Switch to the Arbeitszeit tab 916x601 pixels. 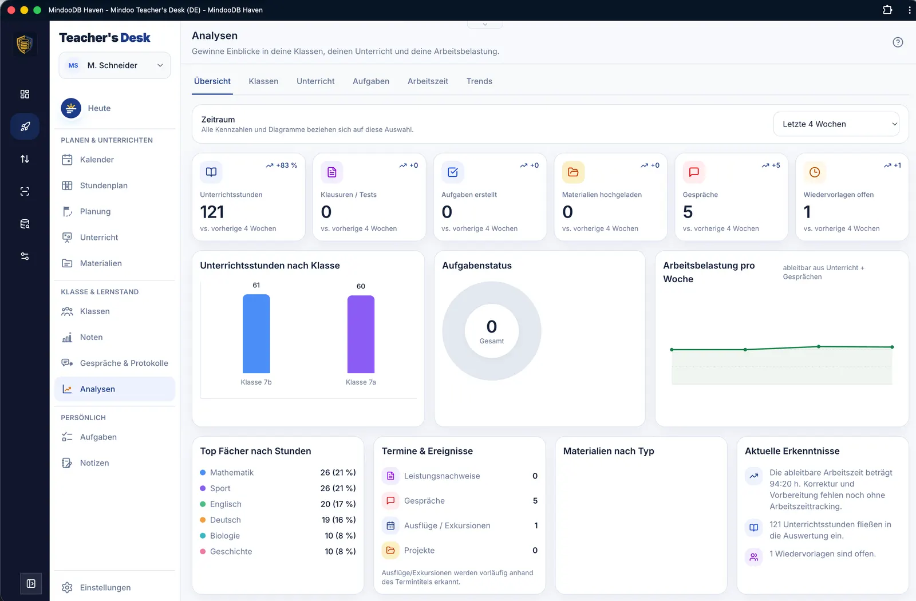point(428,81)
